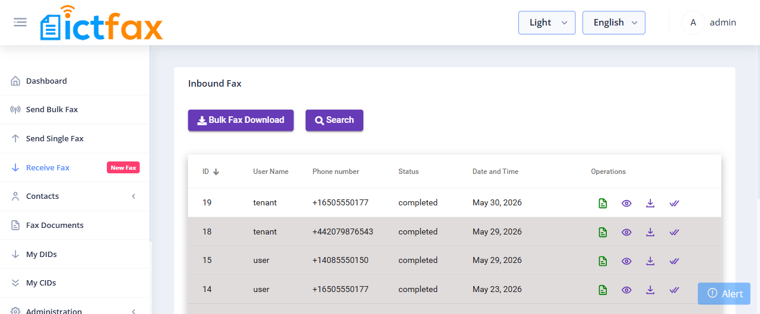Viewport: 760px width, 314px height.
Task: Open document icon for fax 18
Action: tap(603, 232)
